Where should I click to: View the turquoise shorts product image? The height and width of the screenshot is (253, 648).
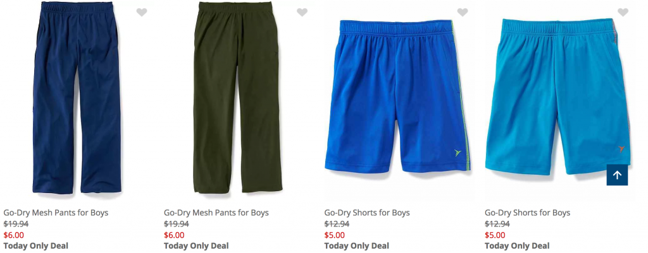[557, 95]
